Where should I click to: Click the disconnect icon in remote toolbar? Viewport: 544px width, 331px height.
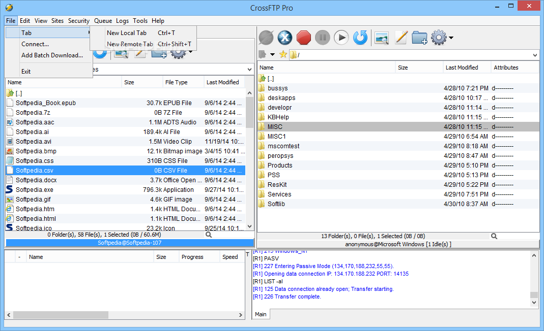[266, 38]
